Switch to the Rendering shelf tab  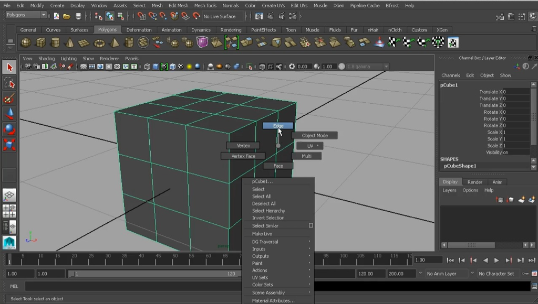click(x=231, y=30)
